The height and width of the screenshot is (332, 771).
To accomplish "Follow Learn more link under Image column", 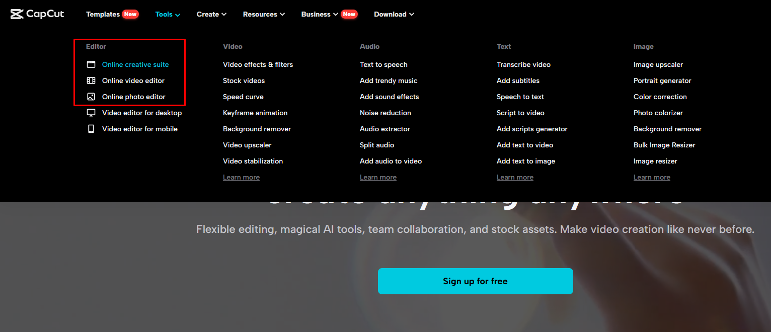I will (x=652, y=177).
